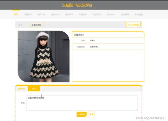Click the 汉服名称3 heading in details panel

pyautogui.click(x=79, y=35)
